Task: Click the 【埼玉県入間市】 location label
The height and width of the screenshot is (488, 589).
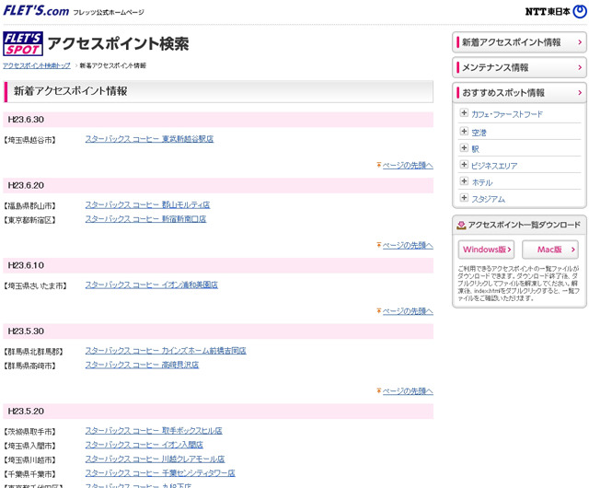Action: (x=30, y=447)
